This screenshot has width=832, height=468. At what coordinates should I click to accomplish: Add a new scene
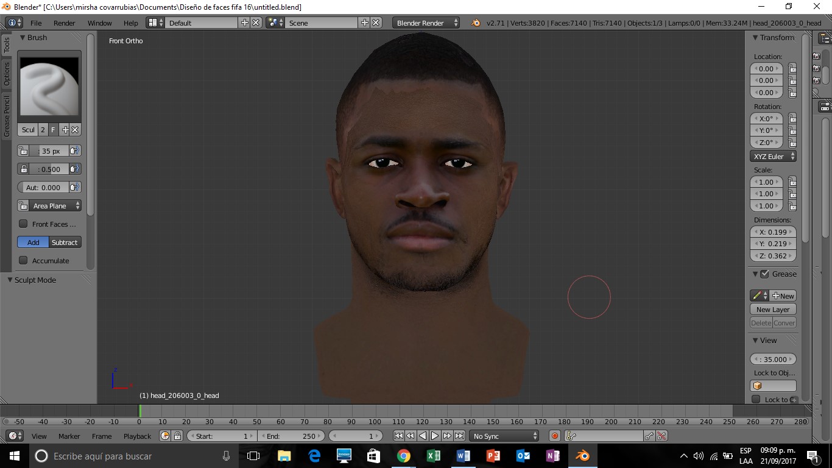tap(365, 23)
